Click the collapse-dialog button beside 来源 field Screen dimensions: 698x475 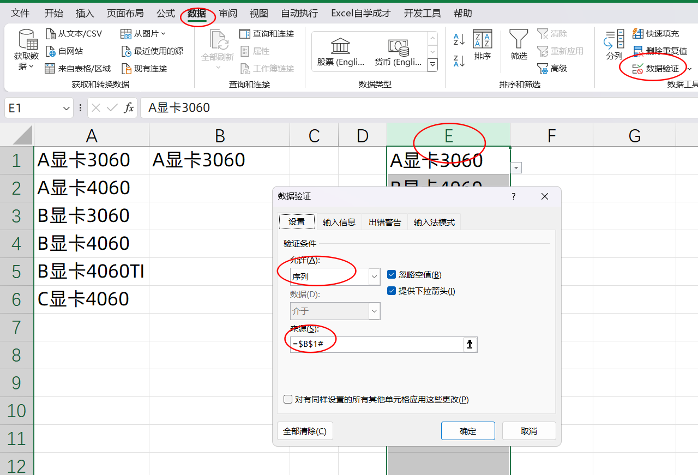pos(470,344)
